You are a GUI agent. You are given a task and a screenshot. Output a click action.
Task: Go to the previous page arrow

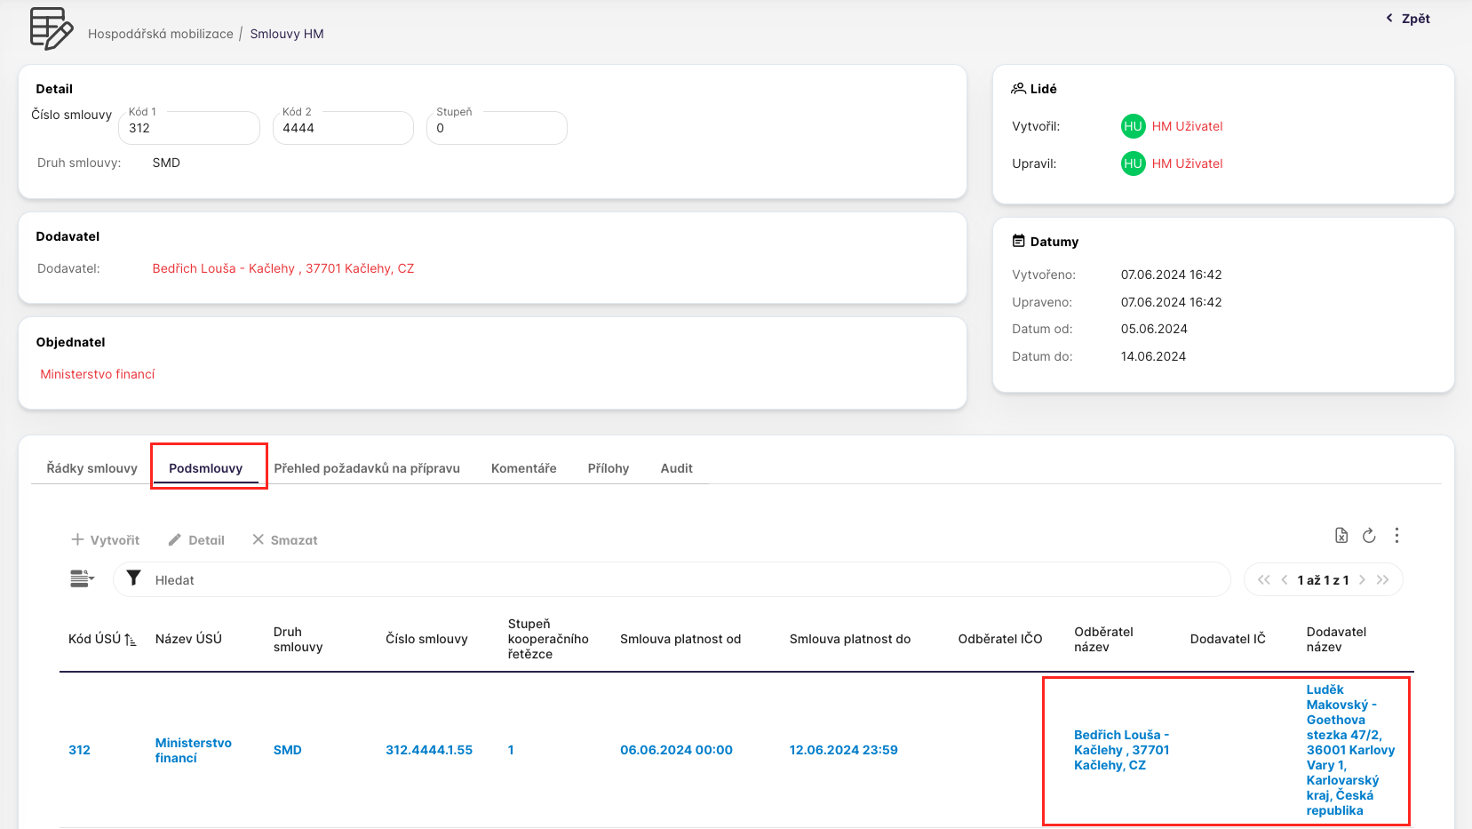coord(1285,580)
